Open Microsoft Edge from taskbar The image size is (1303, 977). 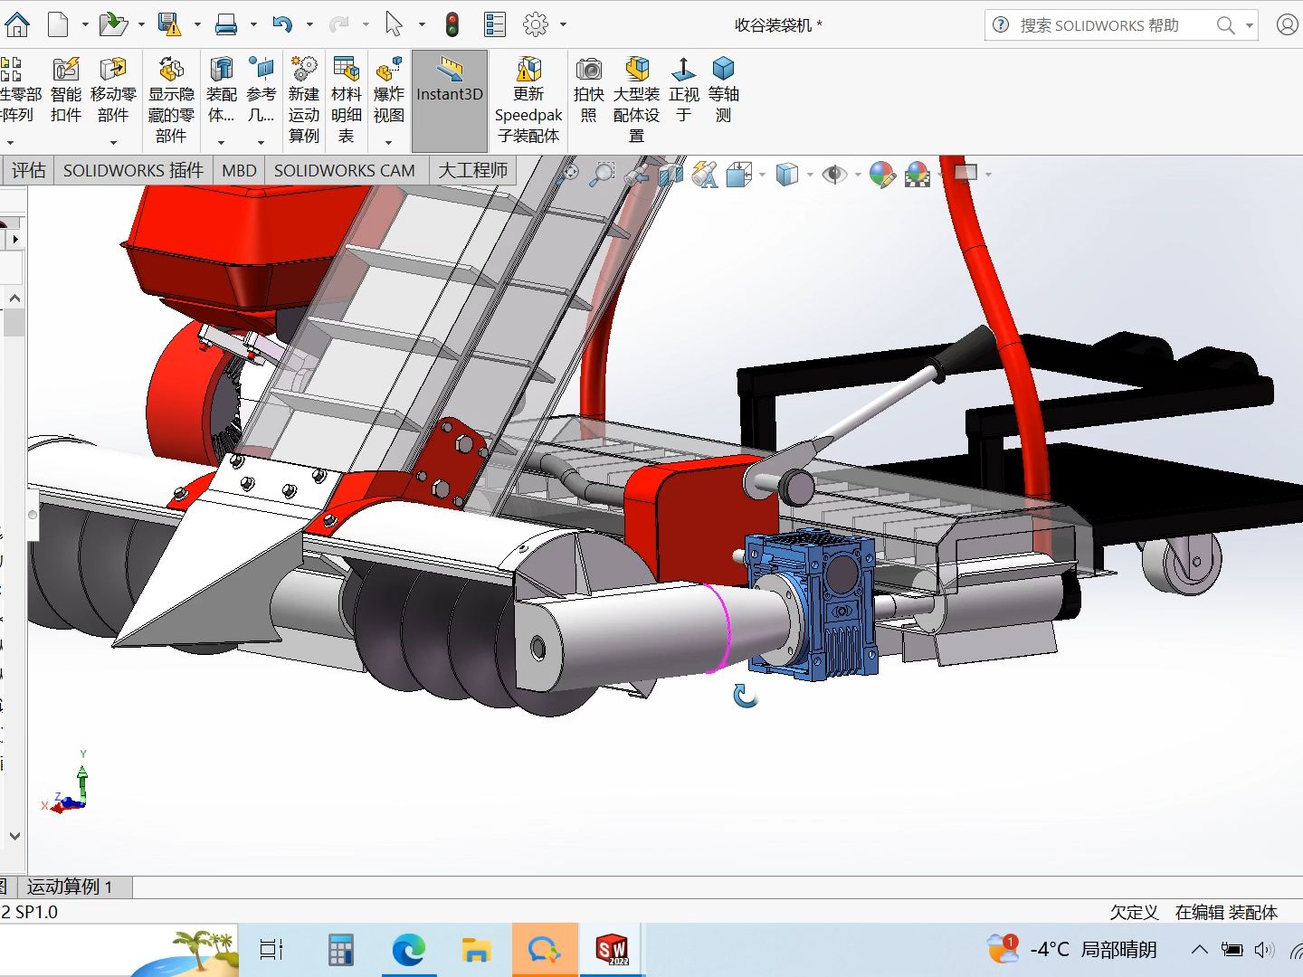[408, 950]
